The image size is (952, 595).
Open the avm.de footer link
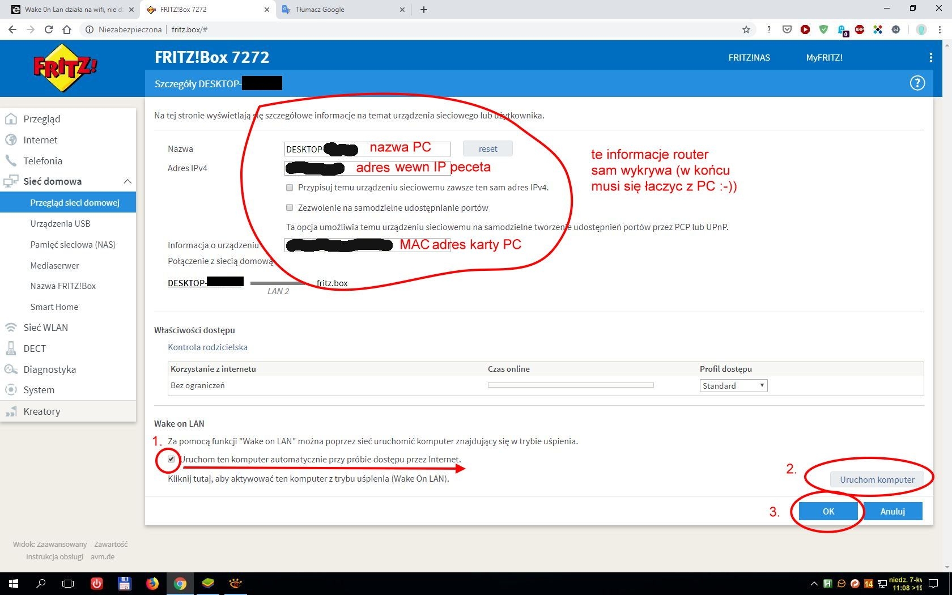point(103,556)
